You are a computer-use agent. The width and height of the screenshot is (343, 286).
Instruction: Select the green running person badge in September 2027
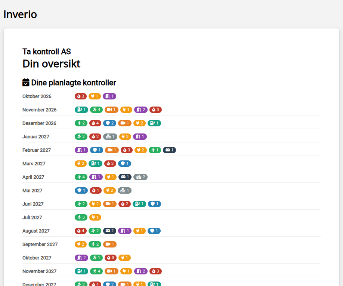coord(95,245)
